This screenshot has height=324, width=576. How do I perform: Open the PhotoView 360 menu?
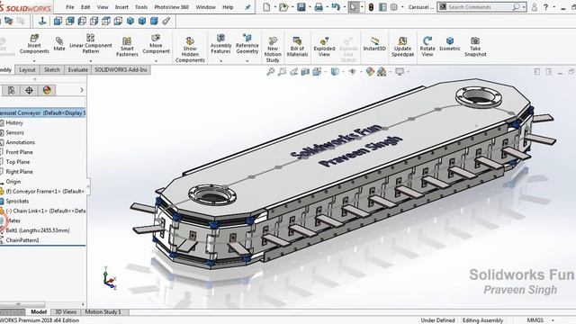click(172, 7)
